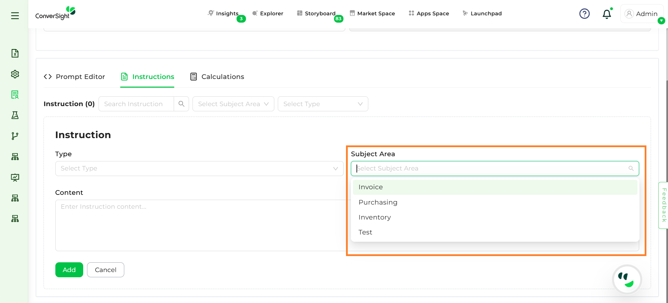Open the chat assistant bubble icon
The width and height of the screenshot is (668, 303).
[x=627, y=280]
